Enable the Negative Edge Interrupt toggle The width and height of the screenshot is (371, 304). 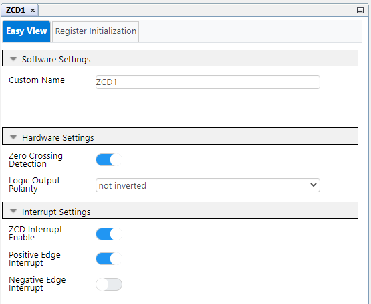coord(109,284)
